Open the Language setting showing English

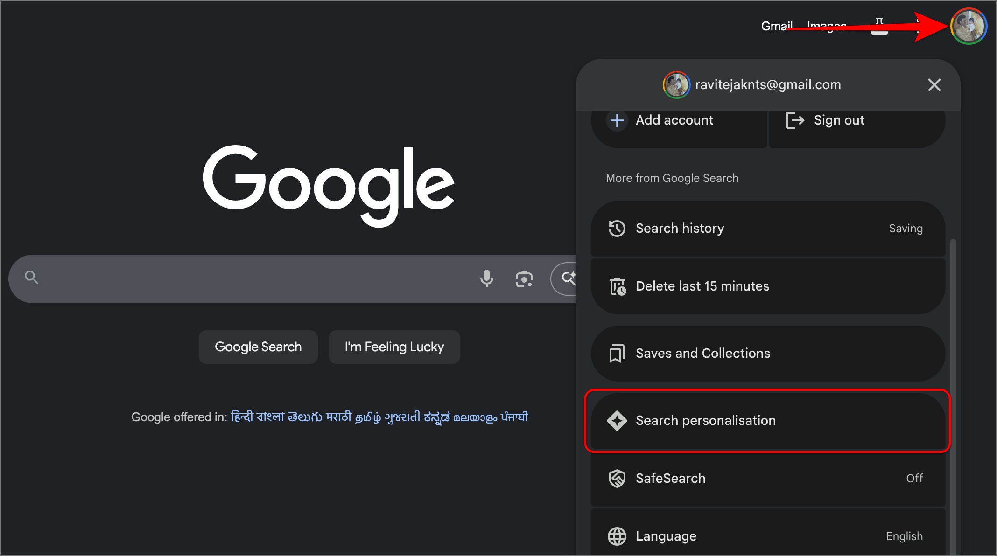click(904, 536)
